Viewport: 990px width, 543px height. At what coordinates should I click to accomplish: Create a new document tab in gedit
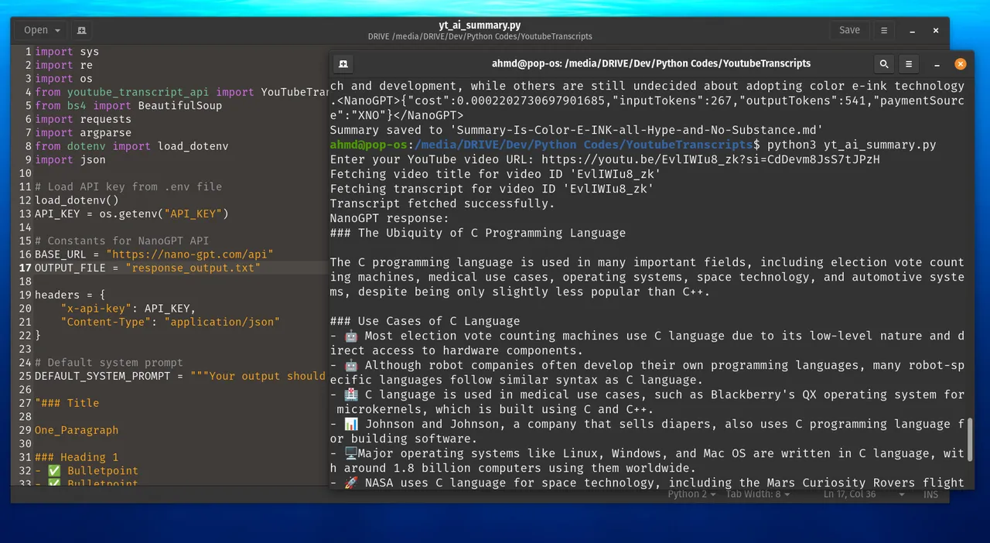80,29
